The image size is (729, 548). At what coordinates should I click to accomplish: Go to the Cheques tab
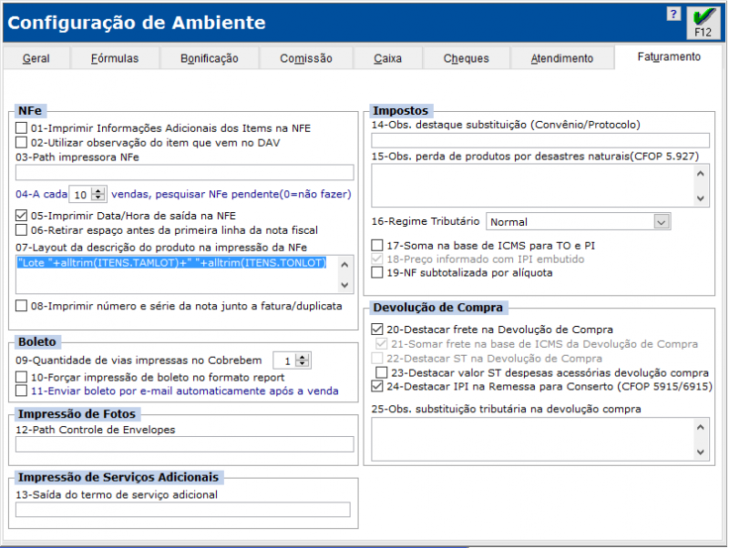pyautogui.click(x=466, y=58)
